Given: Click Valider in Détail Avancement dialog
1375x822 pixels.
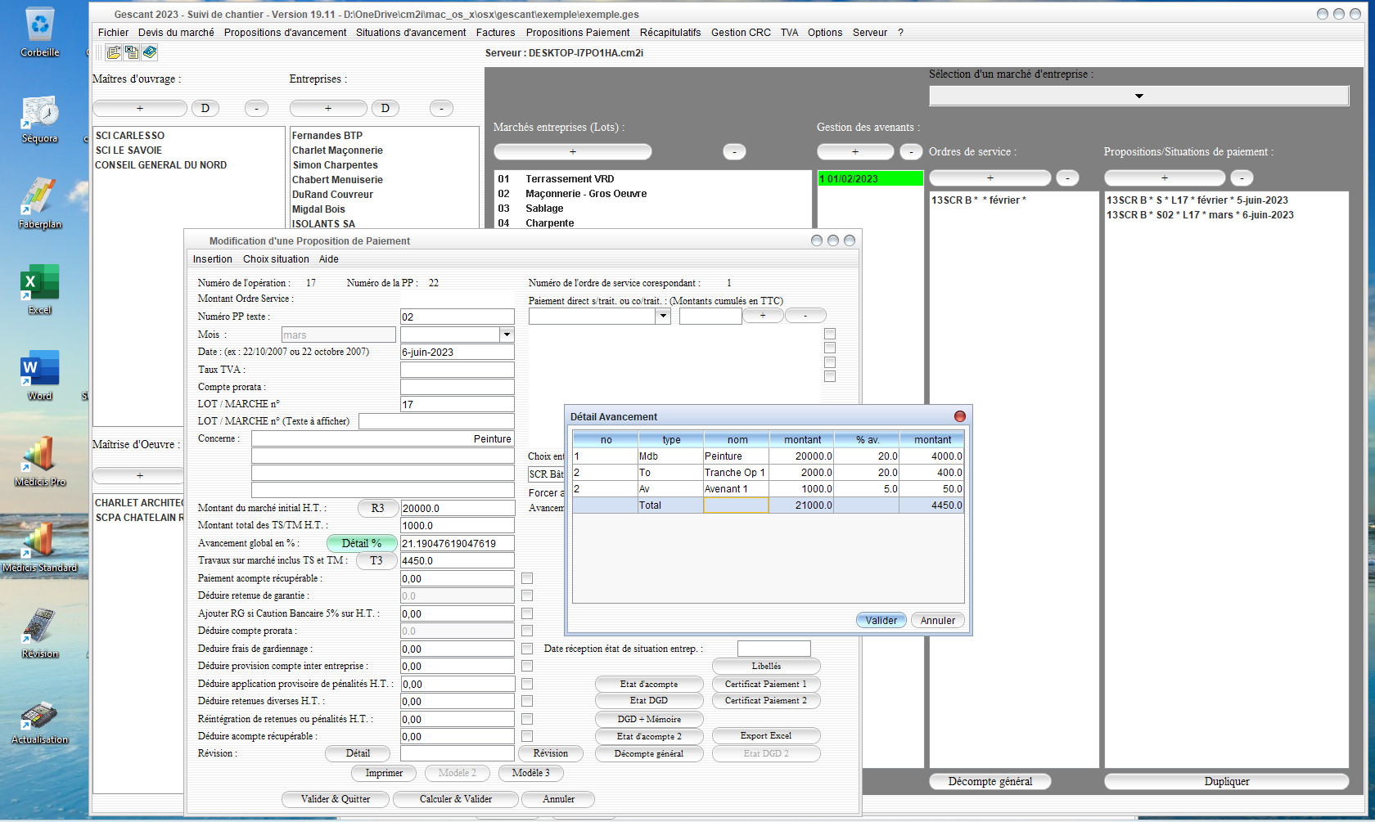Looking at the screenshot, I should pos(881,620).
